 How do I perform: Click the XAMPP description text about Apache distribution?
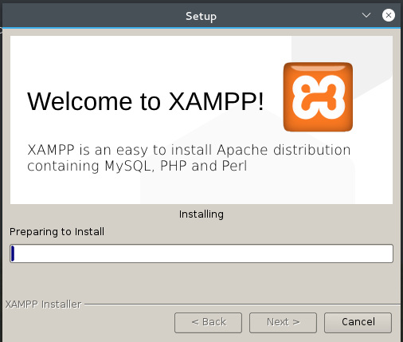tap(189, 158)
